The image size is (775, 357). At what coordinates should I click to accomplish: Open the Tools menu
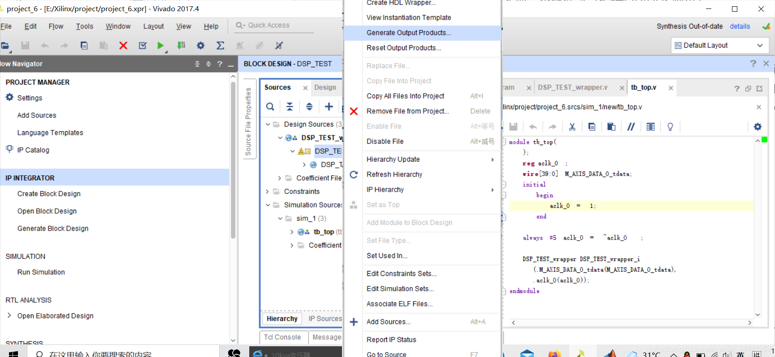point(84,26)
